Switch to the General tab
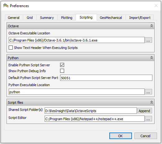 click(14, 18)
